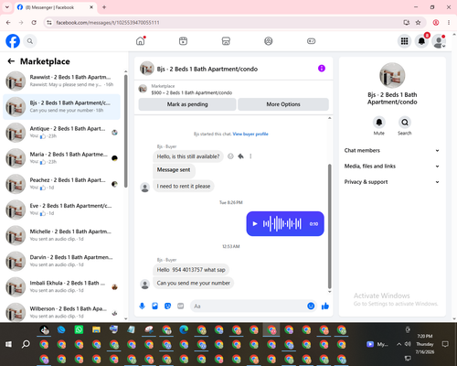Open Windows taskbar search
This screenshot has height=366, width=457.
[x=26, y=344]
